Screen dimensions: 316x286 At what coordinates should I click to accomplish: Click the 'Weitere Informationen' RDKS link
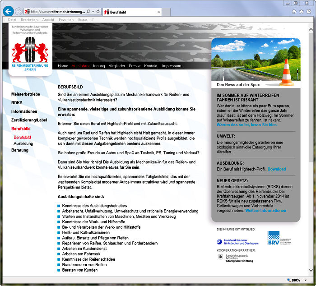(x=265, y=211)
